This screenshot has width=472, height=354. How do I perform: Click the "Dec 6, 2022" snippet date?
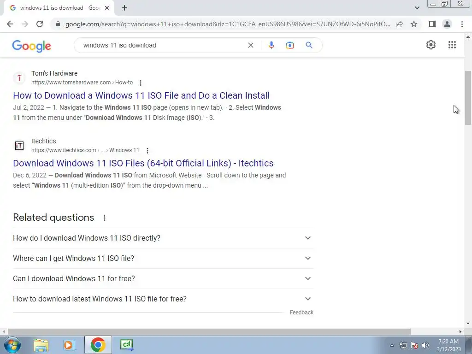pos(30,175)
